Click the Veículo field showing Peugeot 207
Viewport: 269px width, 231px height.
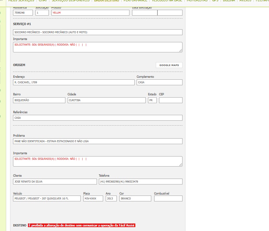[x=47, y=198]
